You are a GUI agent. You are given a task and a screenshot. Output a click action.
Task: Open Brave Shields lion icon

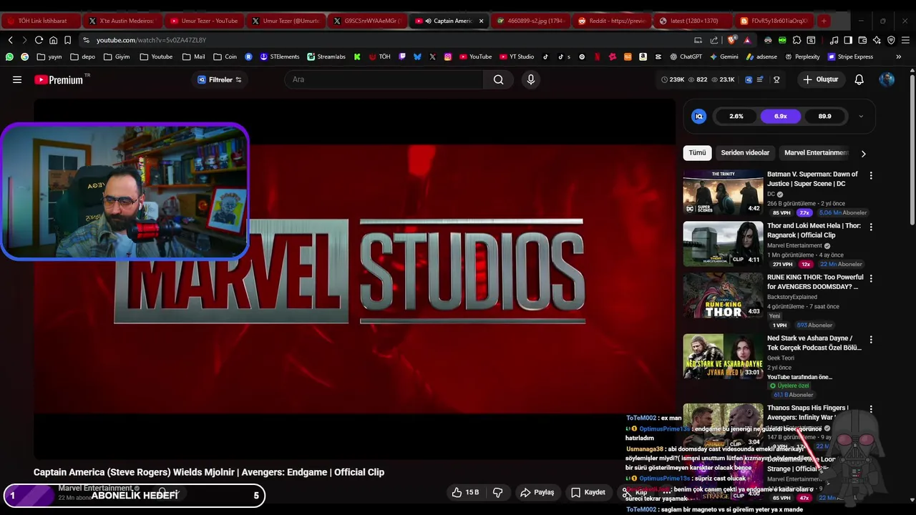pos(731,40)
